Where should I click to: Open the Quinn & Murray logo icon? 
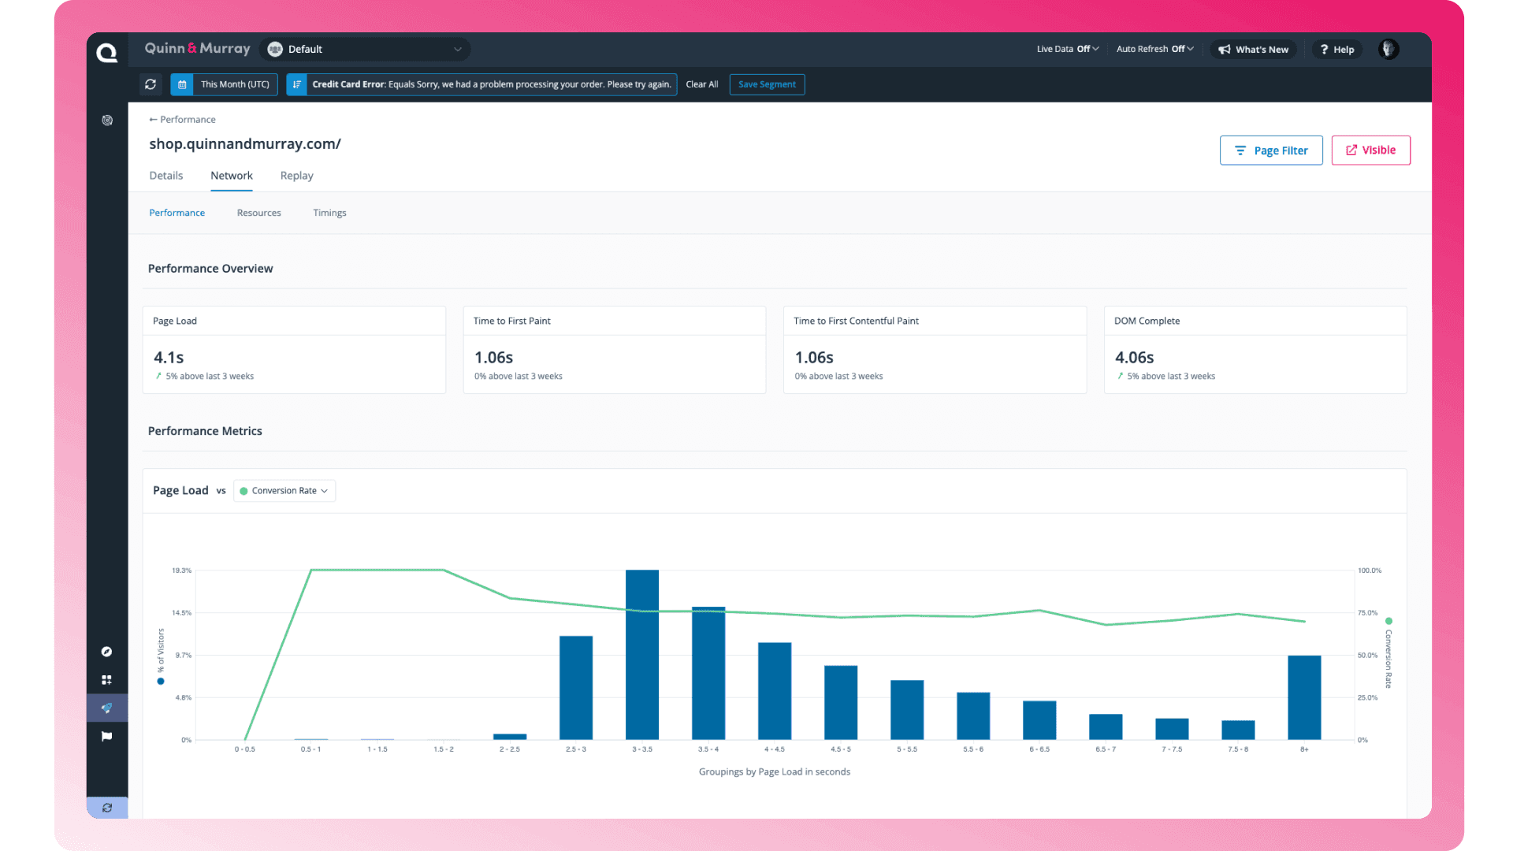[107, 50]
